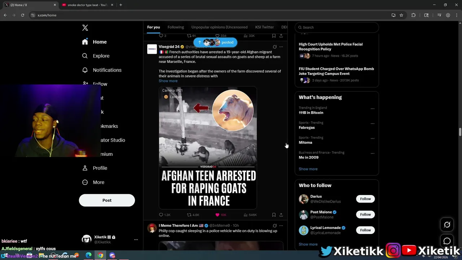Bookmark the top partially visible post
462x260 pixels.
click(274, 36)
